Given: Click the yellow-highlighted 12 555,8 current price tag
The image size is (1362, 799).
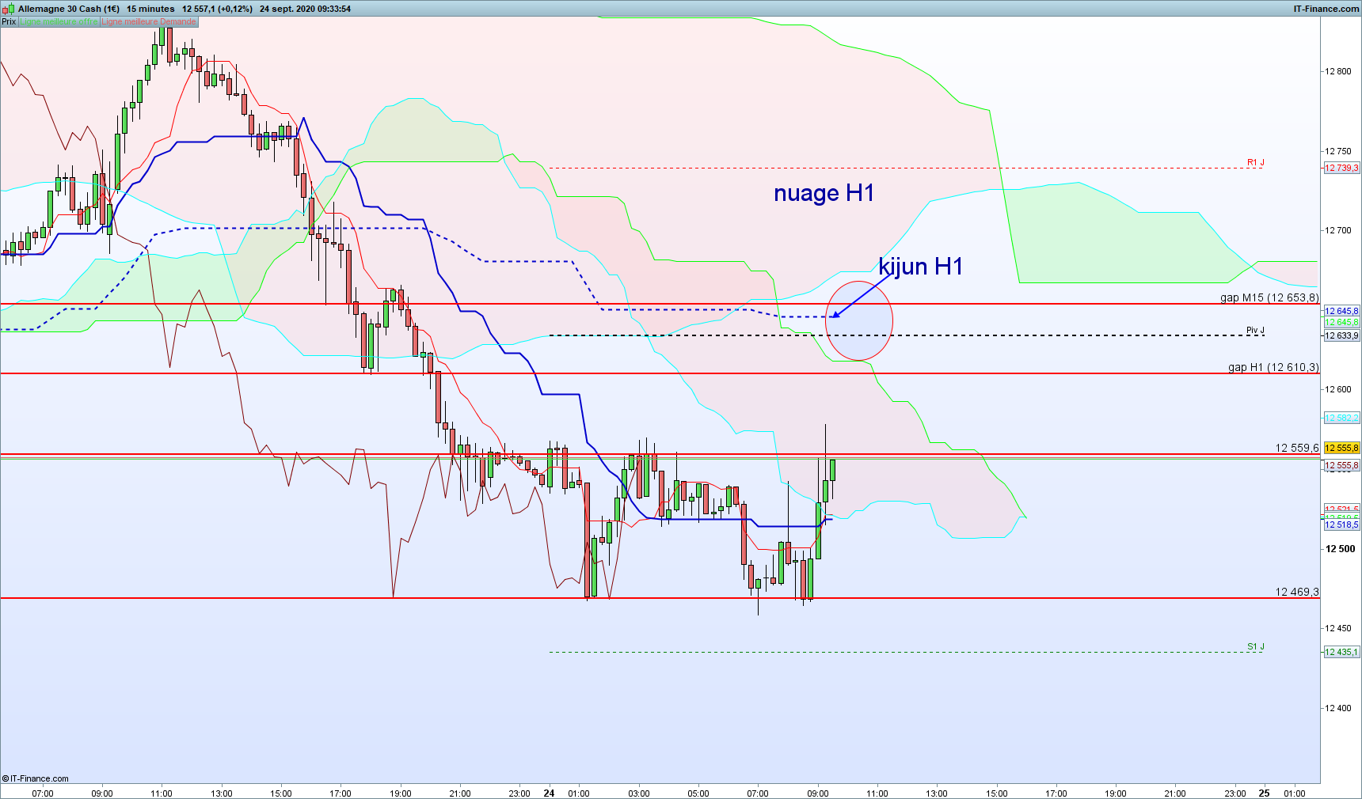Looking at the screenshot, I should tap(1341, 448).
